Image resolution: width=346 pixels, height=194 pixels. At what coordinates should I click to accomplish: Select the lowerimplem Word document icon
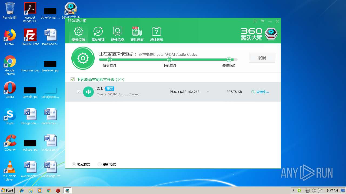coord(30,169)
